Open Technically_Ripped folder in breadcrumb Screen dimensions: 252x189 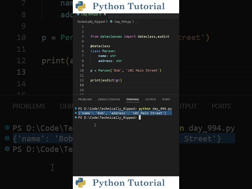[x=91, y=22]
